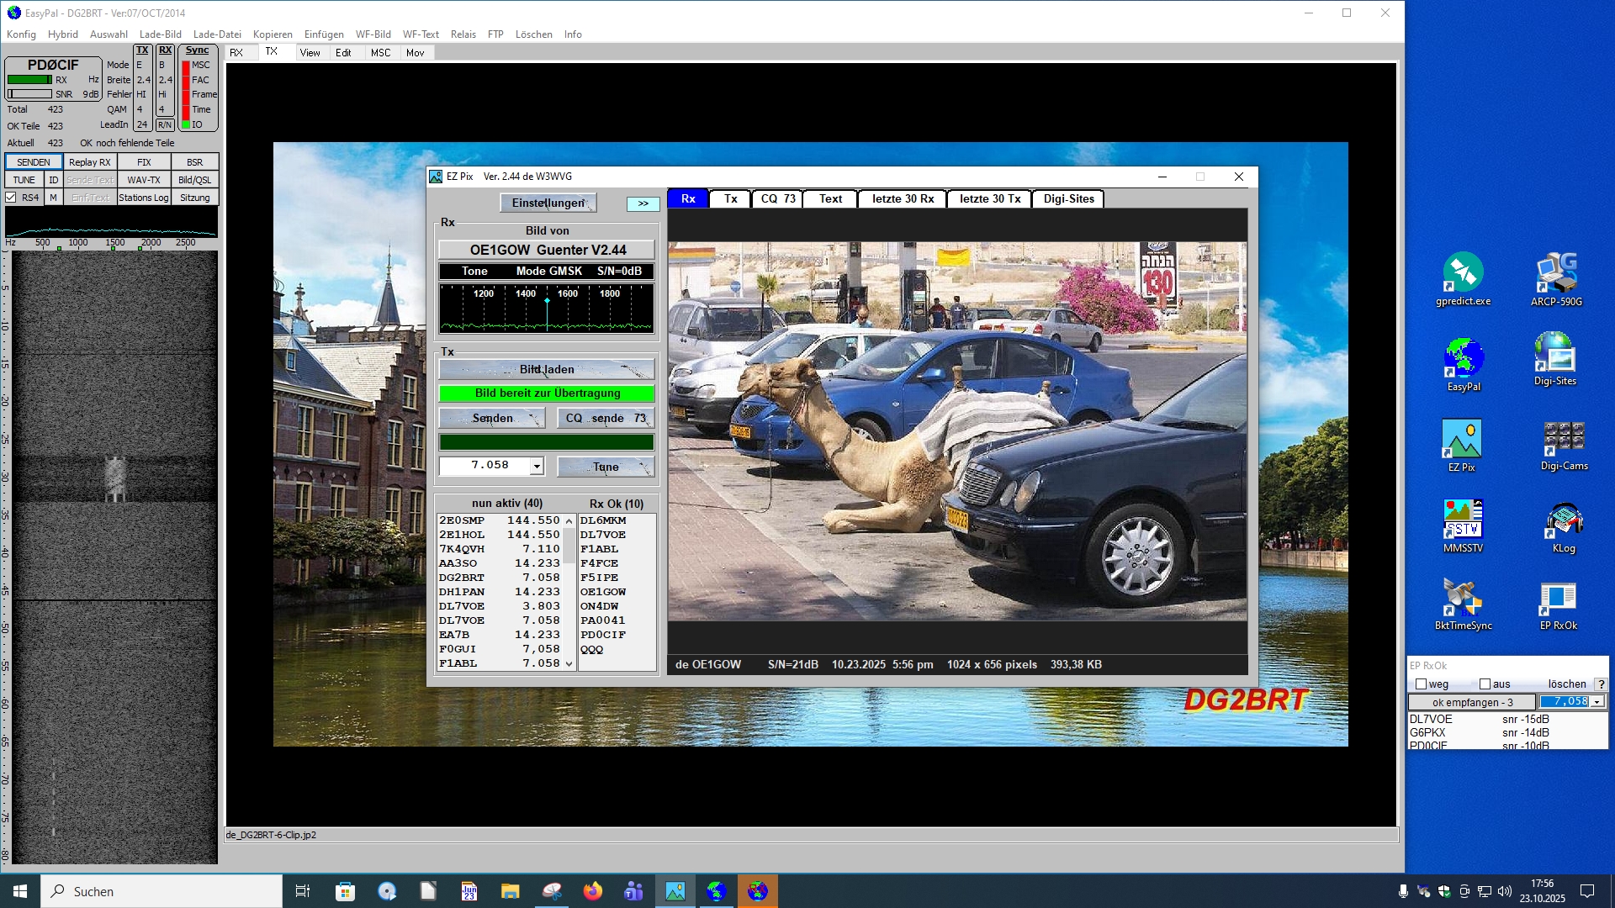Toggle the RS4 checkbox
The image size is (1615, 908).
(x=11, y=198)
